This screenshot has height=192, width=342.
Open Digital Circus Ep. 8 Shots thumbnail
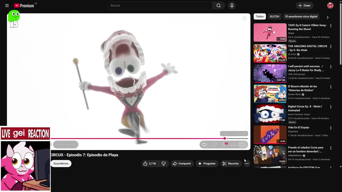click(270, 114)
